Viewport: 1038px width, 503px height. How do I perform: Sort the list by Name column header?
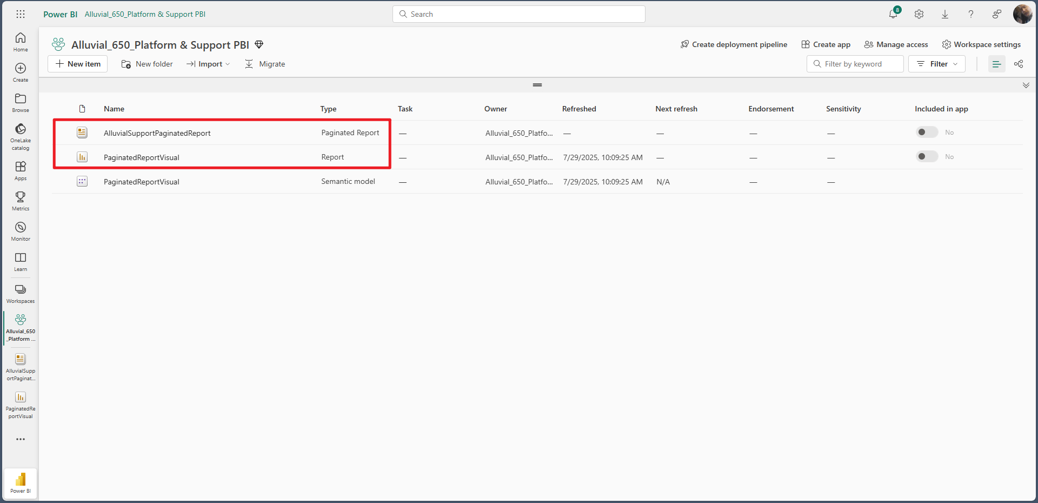click(114, 109)
